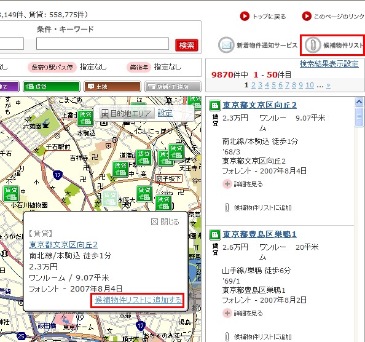Toggle the 賃貸 green filter button
This screenshot has width=365, height=342.
coord(52,87)
